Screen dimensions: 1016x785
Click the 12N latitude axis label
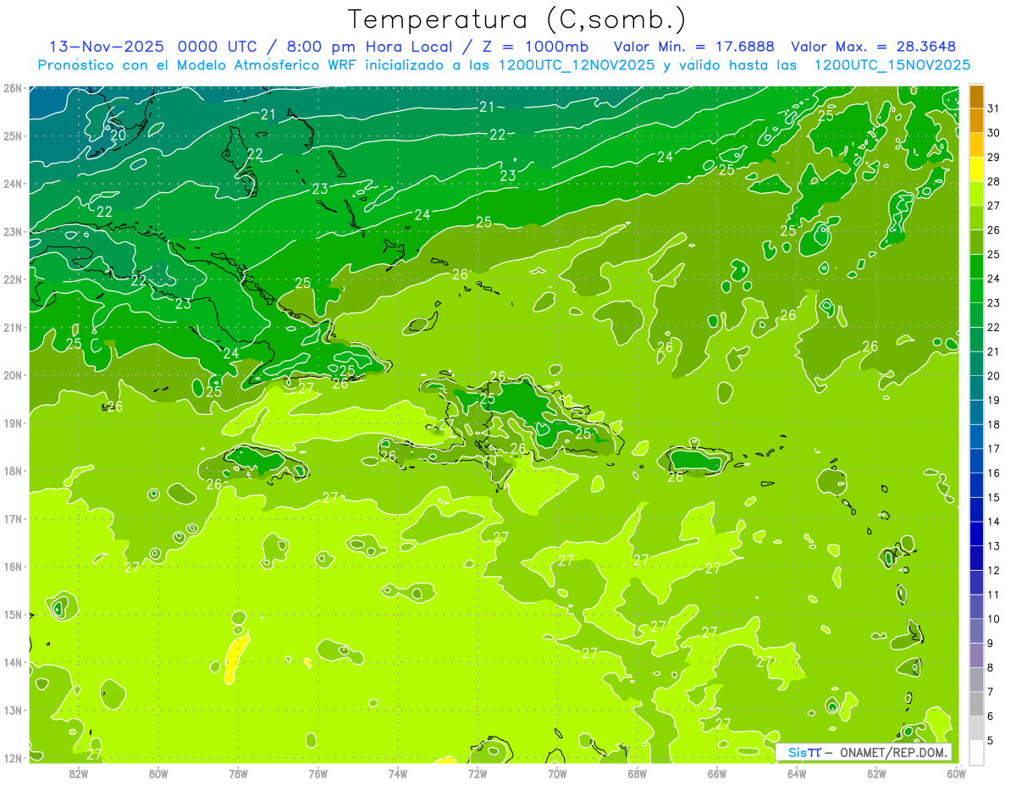13,758
